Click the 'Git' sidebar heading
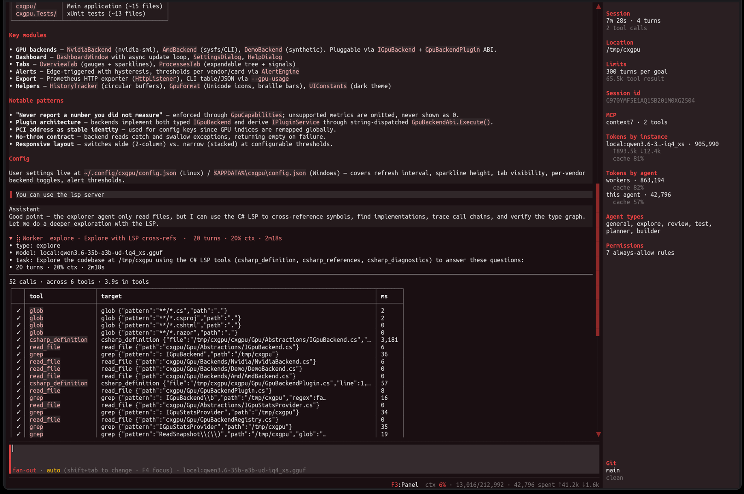Image resolution: width=744 pixels, height=494 pixels. click(611, 463)
